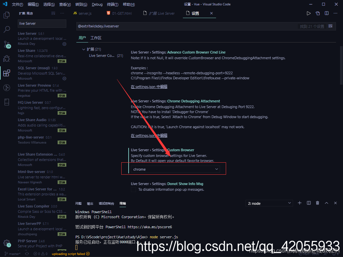Open the Extensions view icon
The width and height of the screenshot is (343, 257).
[x=7, y=73]
